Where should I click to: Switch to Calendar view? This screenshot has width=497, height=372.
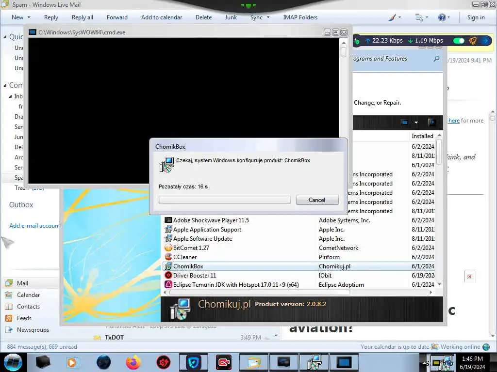[x=28, y=295]
